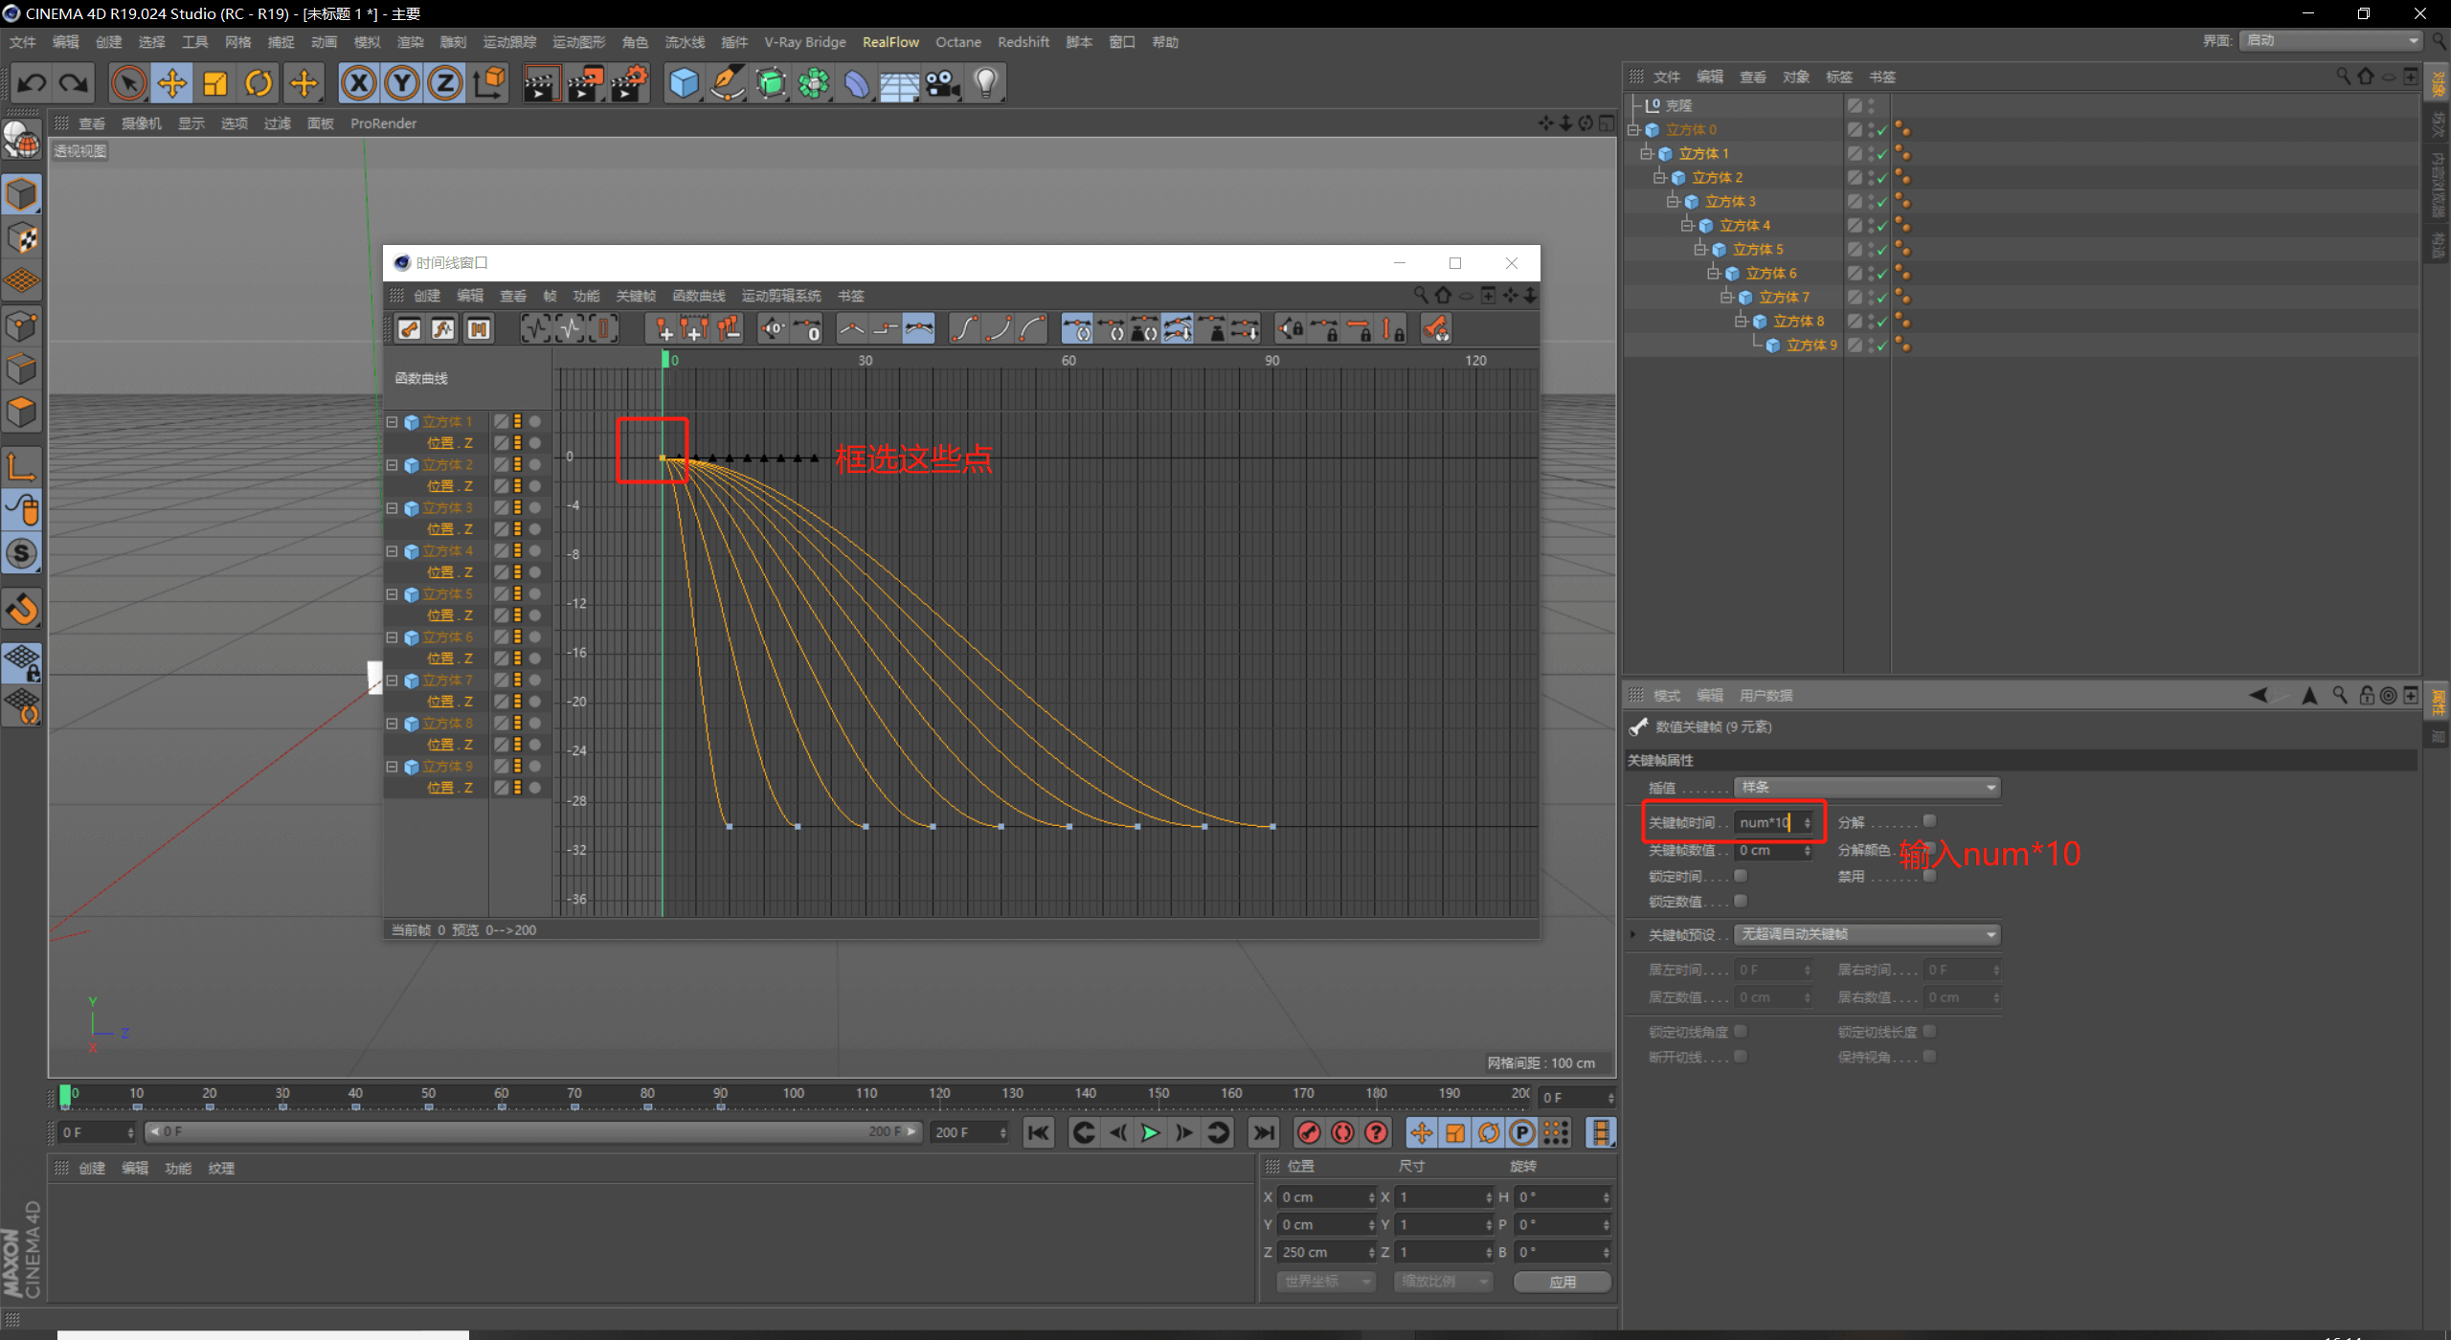Click the Render View clapperboard icon

pyautogui.click(x=541, y=83)
